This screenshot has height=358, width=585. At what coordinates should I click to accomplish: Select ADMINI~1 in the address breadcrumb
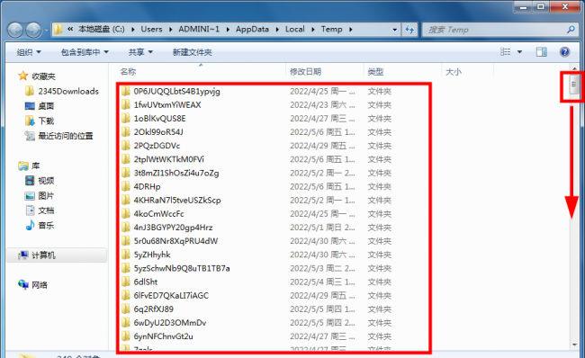(x=199, y=29)
